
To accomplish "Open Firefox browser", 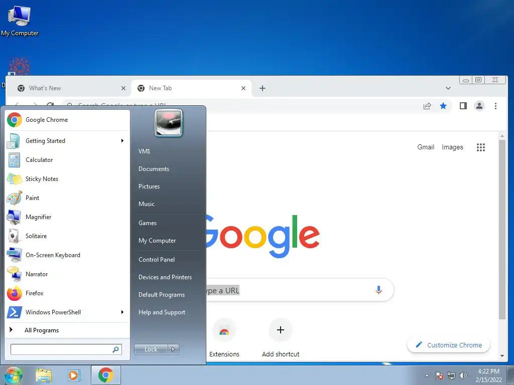I will pos(67,293).
